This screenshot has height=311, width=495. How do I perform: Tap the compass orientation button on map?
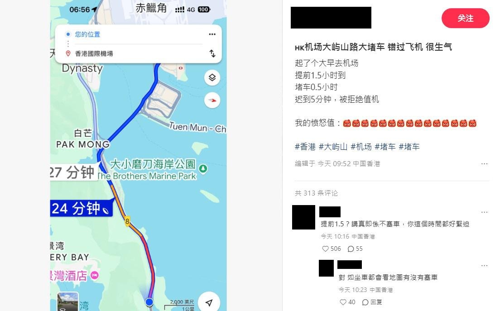tap(212, 100)
